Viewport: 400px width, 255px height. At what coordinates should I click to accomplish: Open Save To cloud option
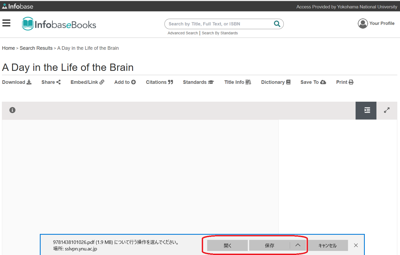click(x=313, y=82)
